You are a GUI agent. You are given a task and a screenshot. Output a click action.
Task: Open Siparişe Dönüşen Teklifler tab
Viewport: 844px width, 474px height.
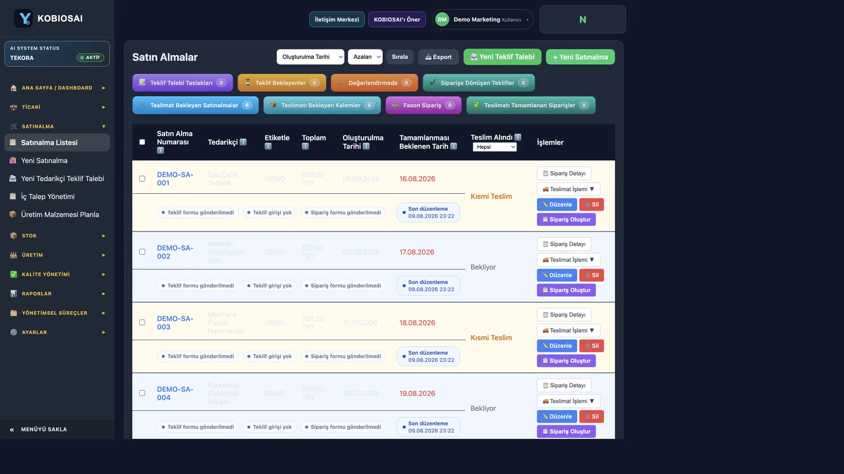coord(479,83)
